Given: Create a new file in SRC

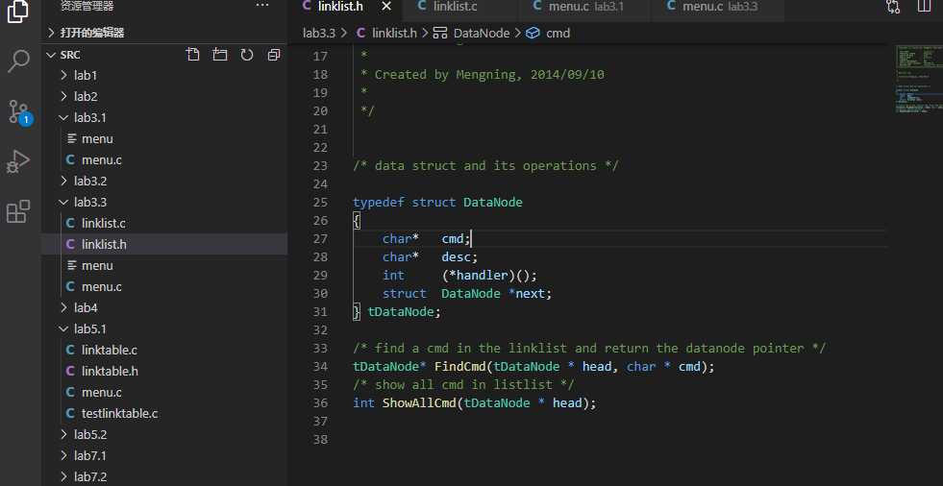Looking at the screenshot, I should (x=193, y=55).
